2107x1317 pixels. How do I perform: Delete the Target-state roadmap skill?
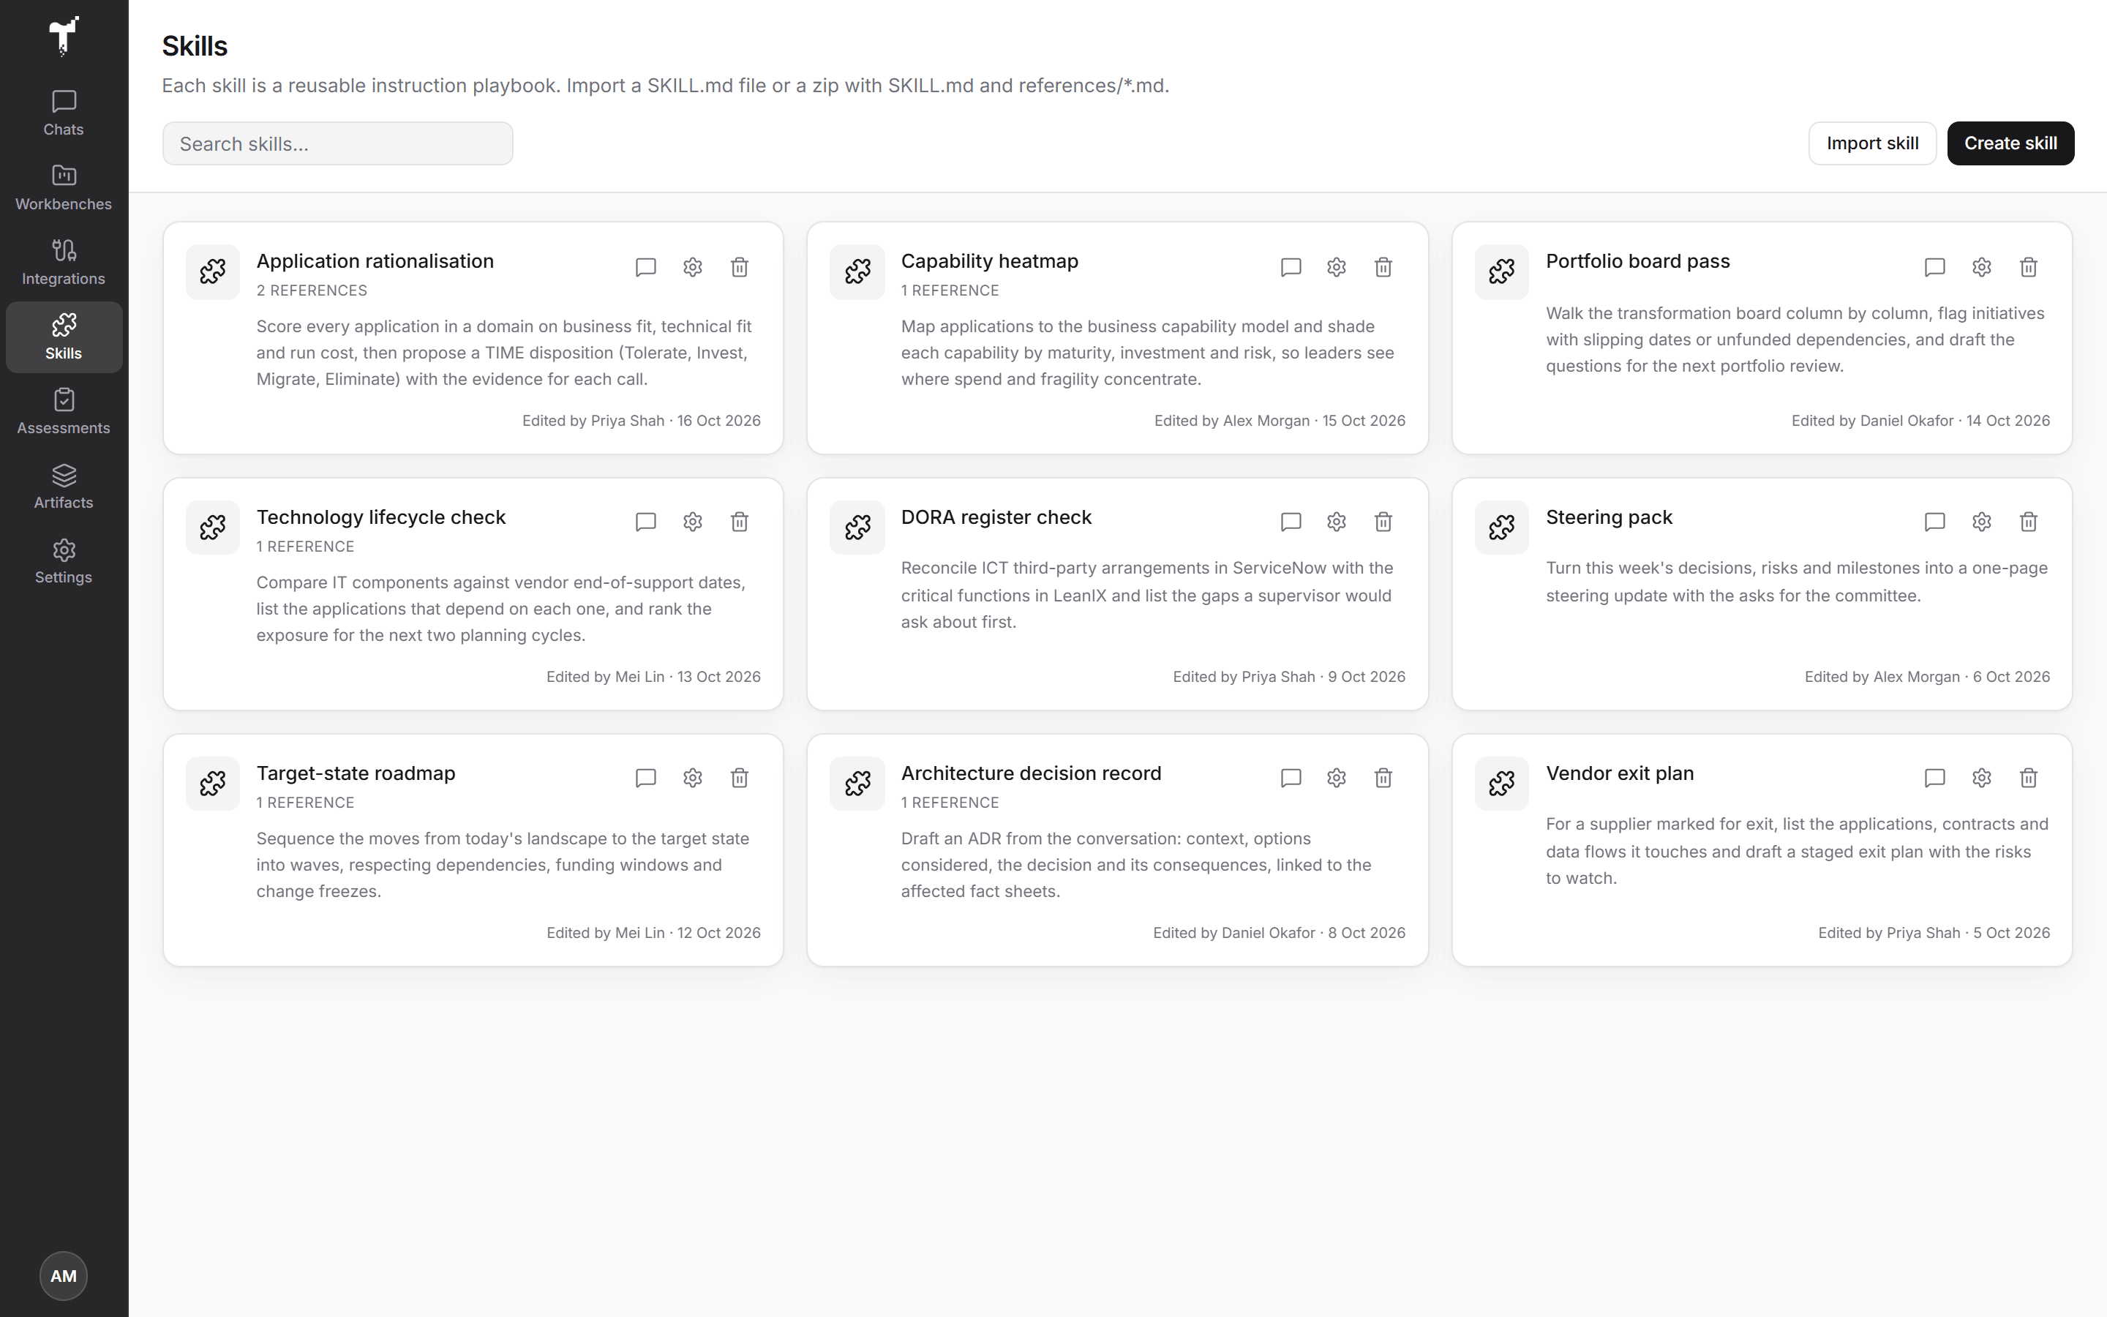coord(739,778)
